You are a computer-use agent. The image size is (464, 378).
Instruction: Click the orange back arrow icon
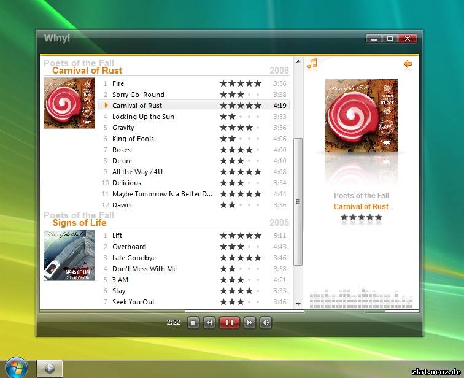tap(408, 64)
